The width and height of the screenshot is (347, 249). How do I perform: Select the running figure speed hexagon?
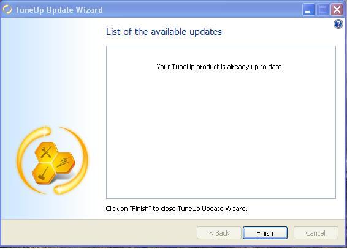pos(64,163)
